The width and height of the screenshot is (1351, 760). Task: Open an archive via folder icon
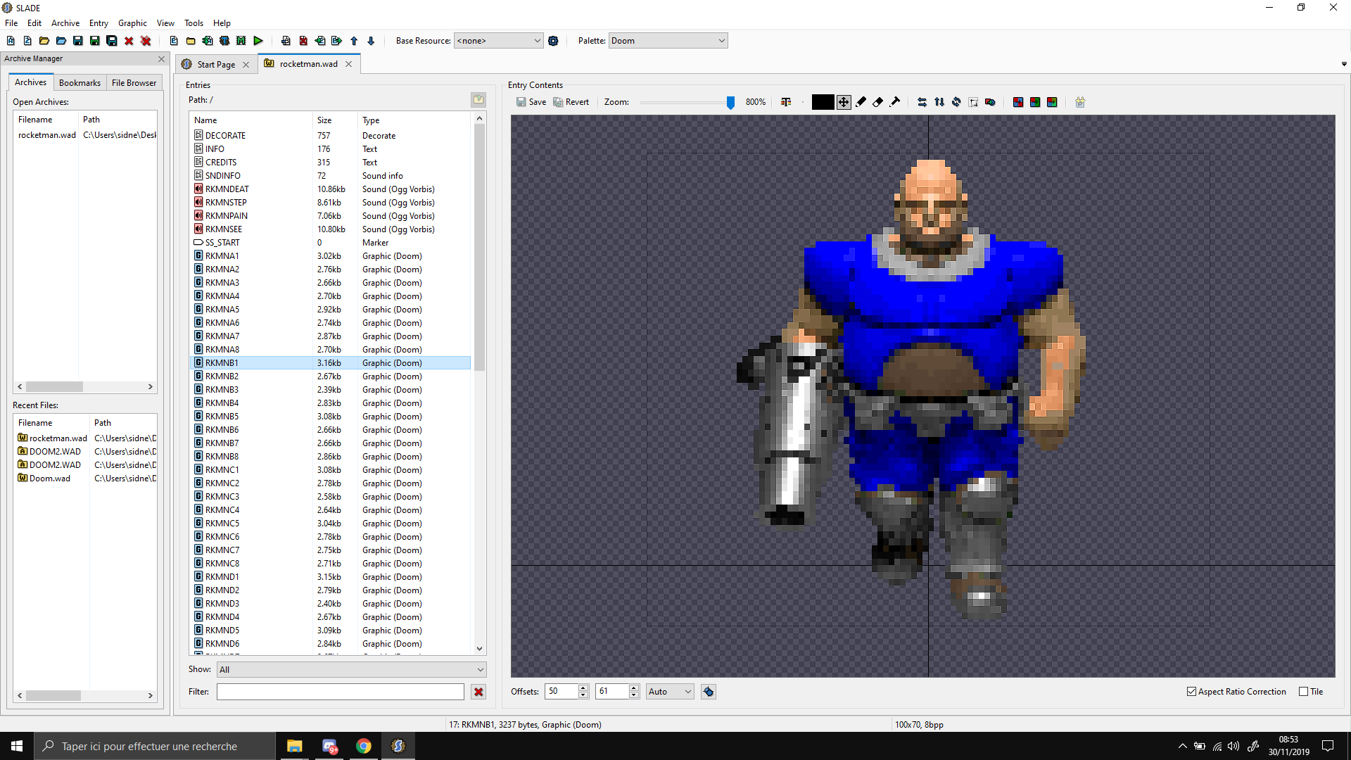click(44, 41)
